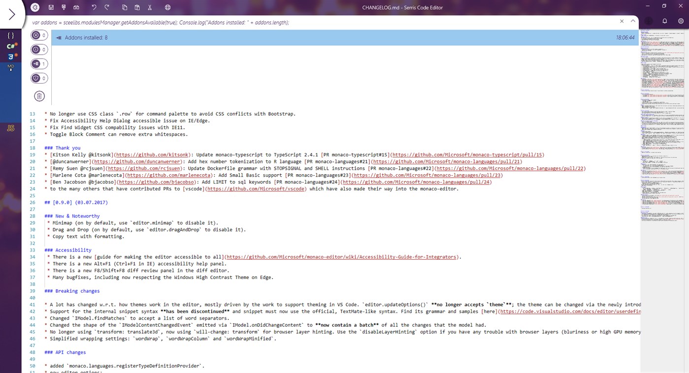689x373 pixels.
Task: Collapse the console with the chevron
Action: [x=633, y=21]
